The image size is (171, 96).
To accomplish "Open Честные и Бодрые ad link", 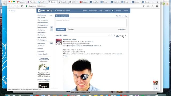I will [44, 80].
